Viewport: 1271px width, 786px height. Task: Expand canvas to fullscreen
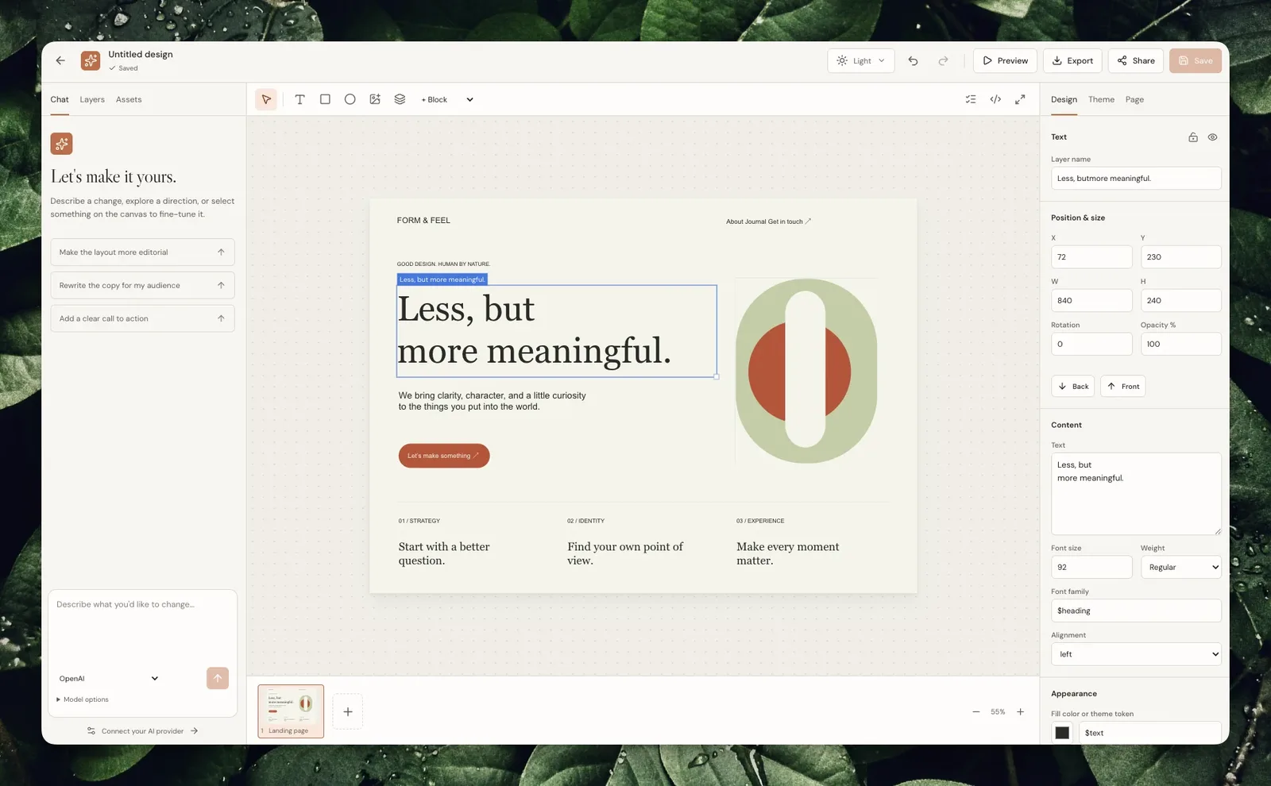(x=1020, y=99)
